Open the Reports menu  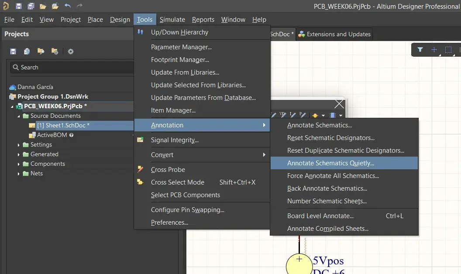203,19
